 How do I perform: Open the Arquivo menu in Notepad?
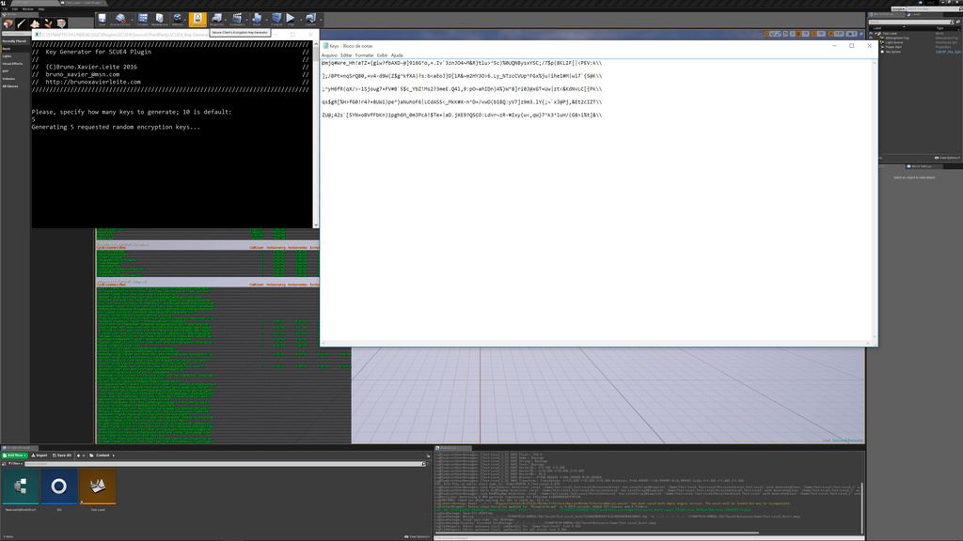329,55
